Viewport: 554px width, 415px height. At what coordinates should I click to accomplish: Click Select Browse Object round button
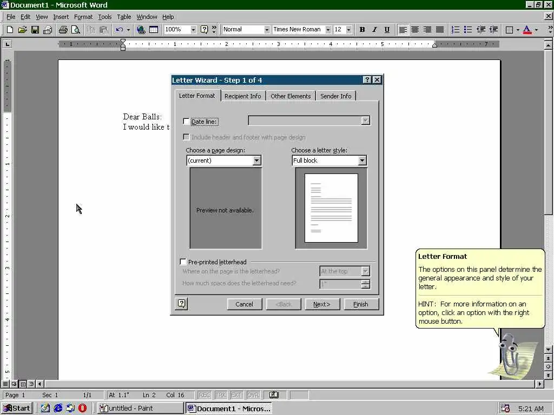[548, 367]
